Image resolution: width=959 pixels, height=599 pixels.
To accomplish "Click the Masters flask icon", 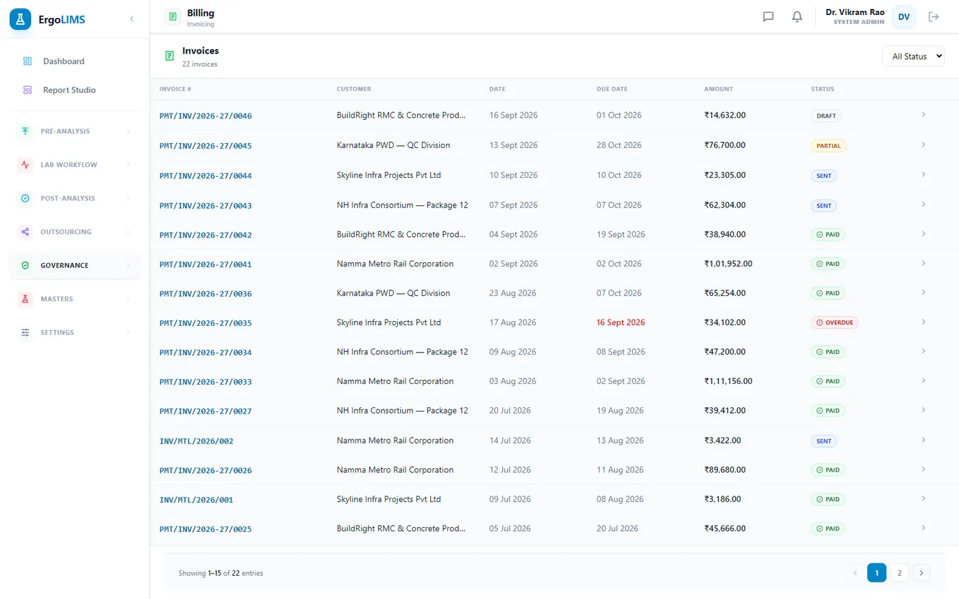I will point(25,298).
